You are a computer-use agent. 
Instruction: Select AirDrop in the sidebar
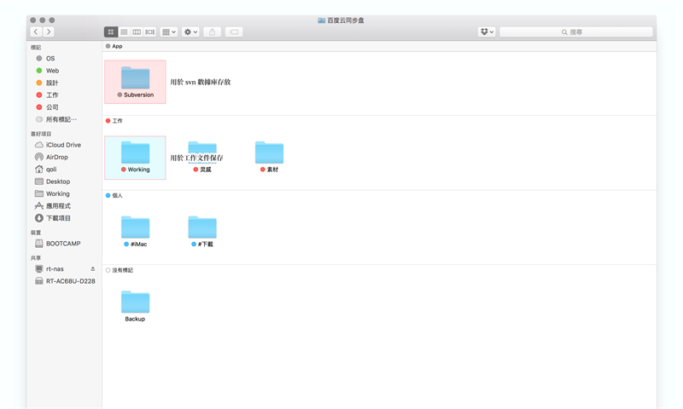56,157
